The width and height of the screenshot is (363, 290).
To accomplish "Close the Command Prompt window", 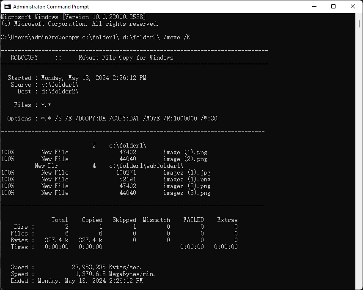I will [352, 6].
